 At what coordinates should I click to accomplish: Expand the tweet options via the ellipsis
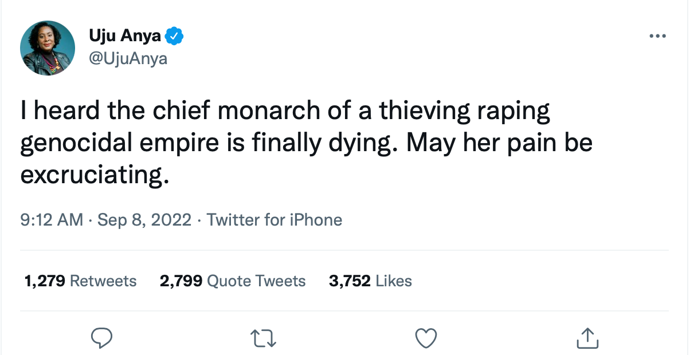(657, 37)
